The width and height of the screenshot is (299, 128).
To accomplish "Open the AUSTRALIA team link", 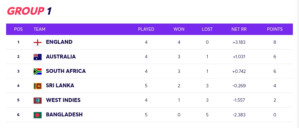I will pos(61,57).
